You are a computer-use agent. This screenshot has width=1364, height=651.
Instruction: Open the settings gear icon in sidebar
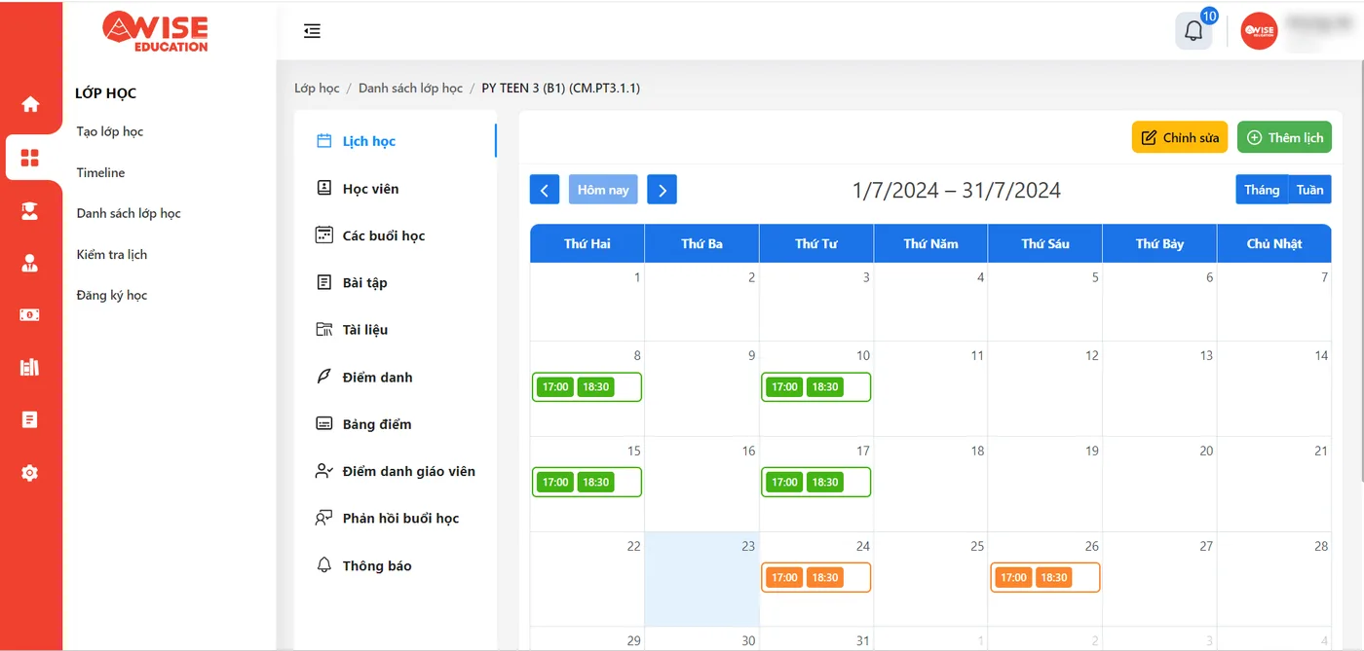tap(30, 473)
